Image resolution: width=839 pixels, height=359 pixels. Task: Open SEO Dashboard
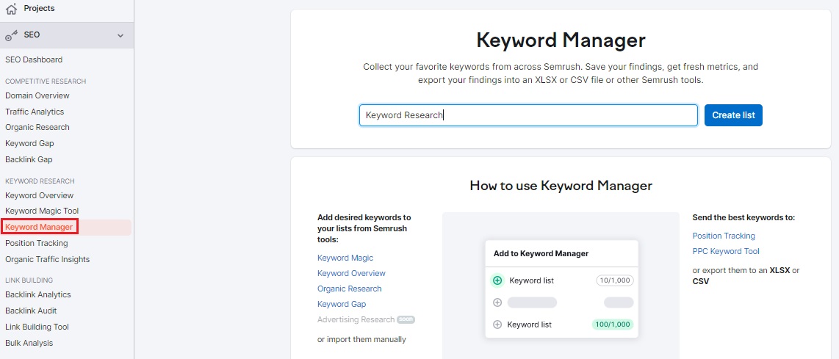34,59
